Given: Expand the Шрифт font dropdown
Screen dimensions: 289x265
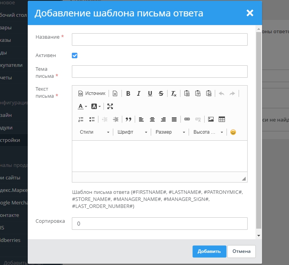Looking at the screenshot, I should (132, 132).
